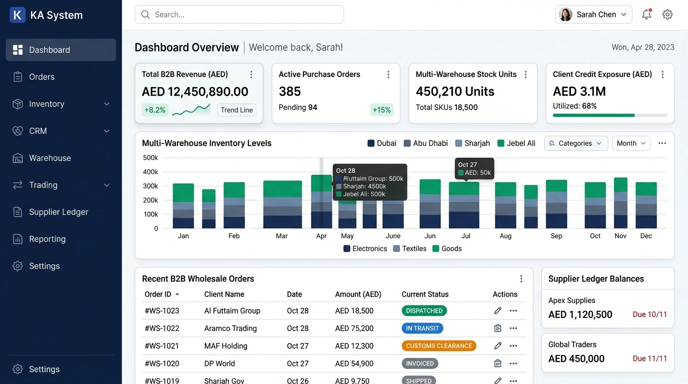Expand the Inventory sidebar section
688x384 pixels.
click(61, 104)
